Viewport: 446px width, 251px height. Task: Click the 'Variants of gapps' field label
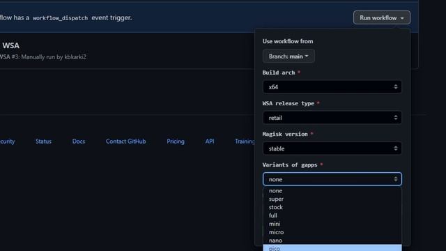click(290, 165)
